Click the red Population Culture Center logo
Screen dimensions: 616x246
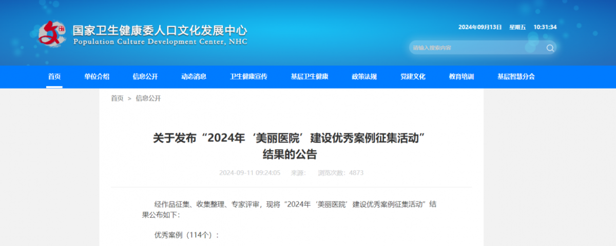53,34
